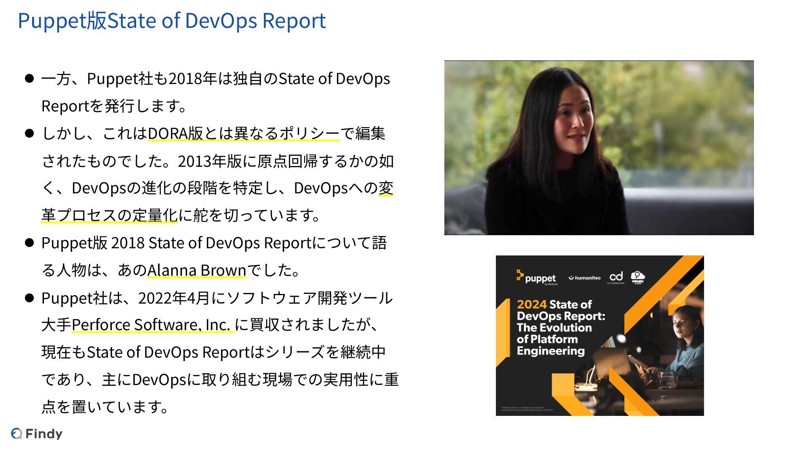Click the text '点を置いています。'
The width and height of the screenshot is (811, 456).
(x=106, y=407)
